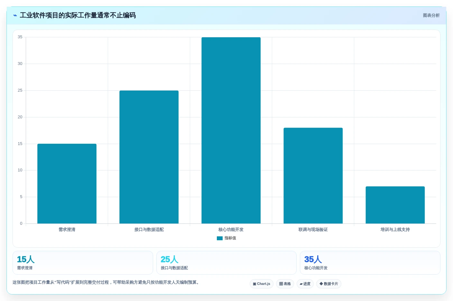Click the 接口与数据适配 x-axis label
Screen dimensions: 453x301
tap(149, 230)
